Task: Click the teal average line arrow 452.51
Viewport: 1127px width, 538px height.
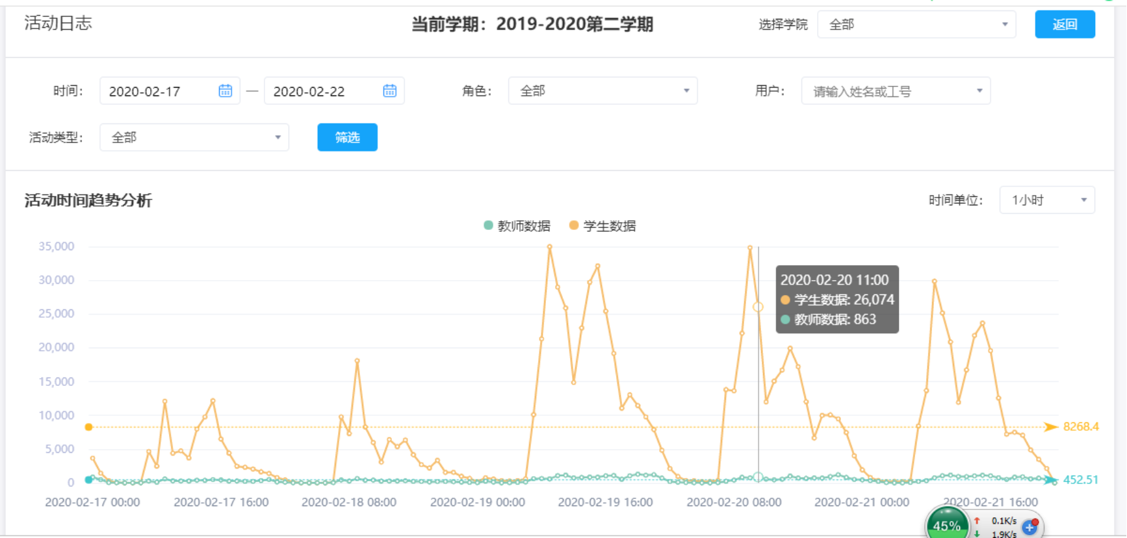Action: (x=1051, y=480)
